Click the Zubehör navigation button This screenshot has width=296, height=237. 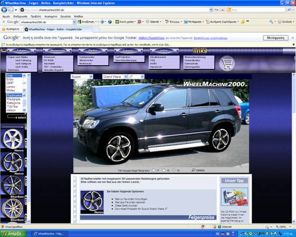(x=128, y=51)
